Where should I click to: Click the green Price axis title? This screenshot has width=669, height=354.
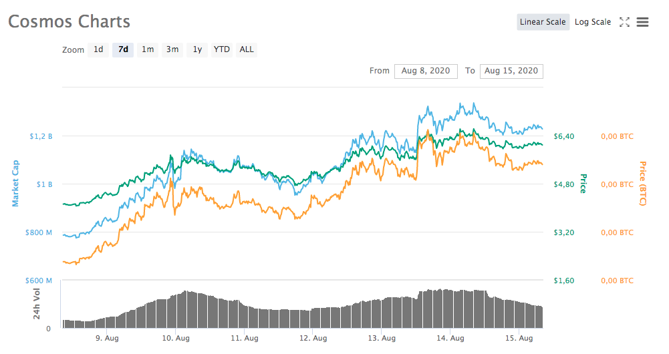pos(583,184)
